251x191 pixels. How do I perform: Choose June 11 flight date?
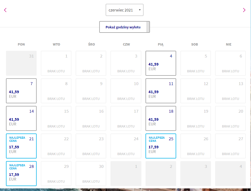click(x=161, y=91)
